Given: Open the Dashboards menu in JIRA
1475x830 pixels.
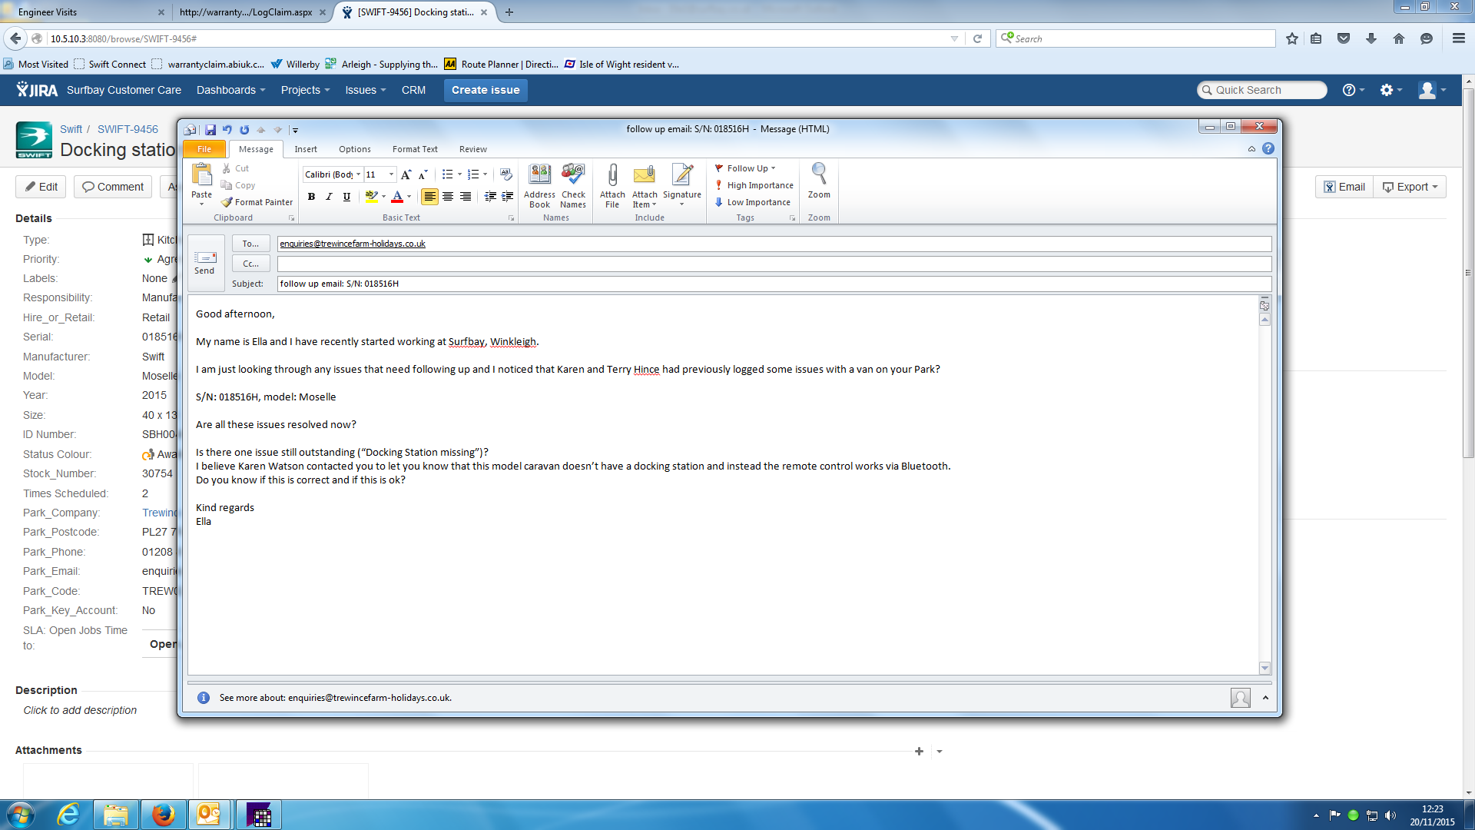Looking at the screenshot, I should pos(230,90).
